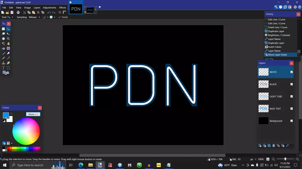Close the Colors window
Viewport: 302px width, 169px height.
point(40,108)
